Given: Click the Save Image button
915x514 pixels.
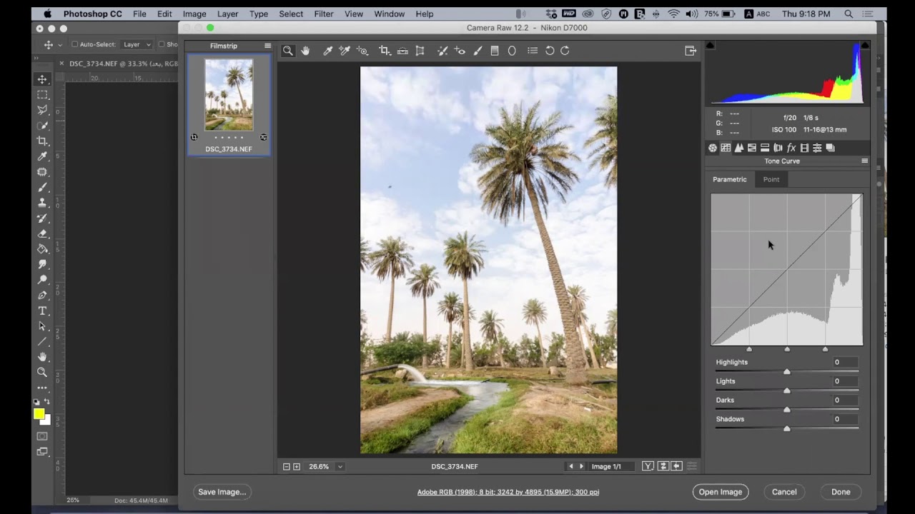Looking at the screenshot, I should coord(222,492).
